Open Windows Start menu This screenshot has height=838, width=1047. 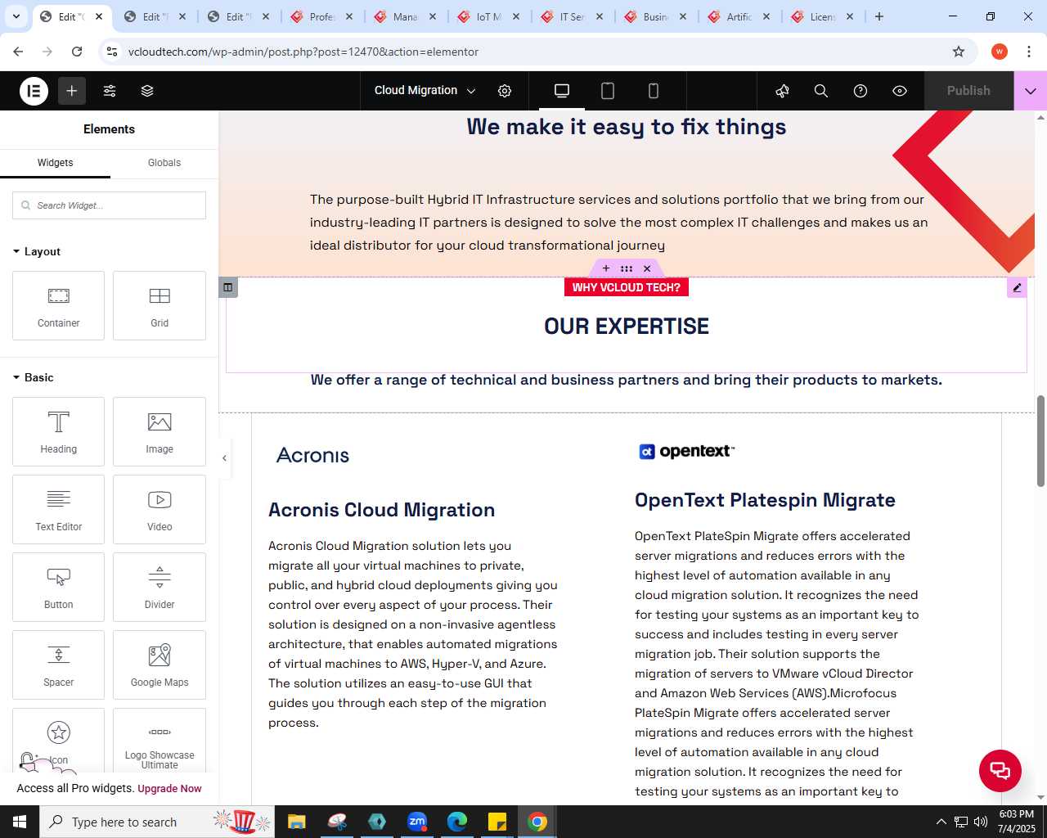(20, 822)
